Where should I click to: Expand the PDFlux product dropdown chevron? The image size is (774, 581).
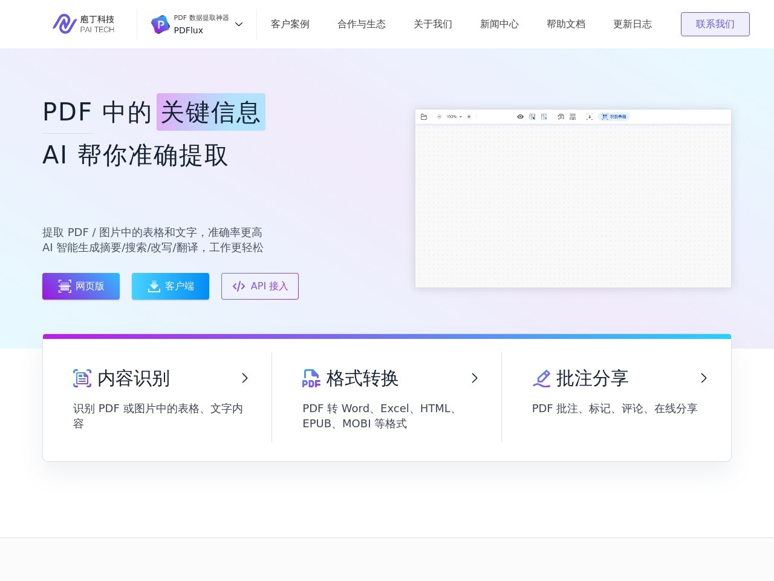coord(239,24)
